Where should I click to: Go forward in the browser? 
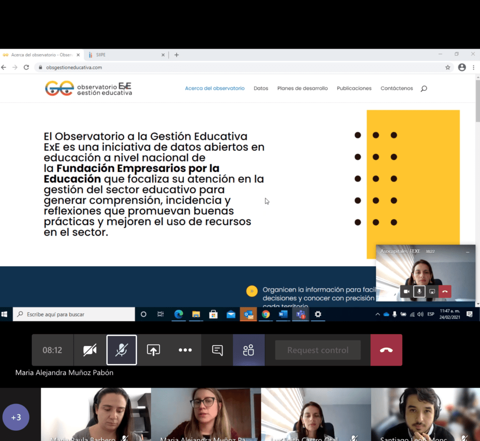(15, 67)
